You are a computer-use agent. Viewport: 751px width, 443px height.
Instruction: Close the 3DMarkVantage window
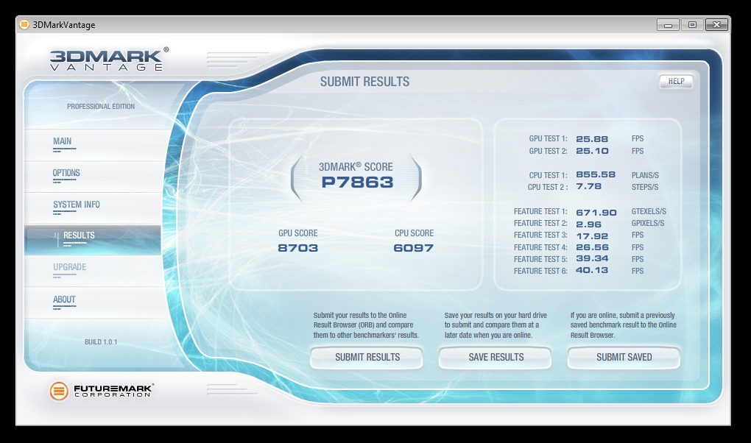pos(717,25)
